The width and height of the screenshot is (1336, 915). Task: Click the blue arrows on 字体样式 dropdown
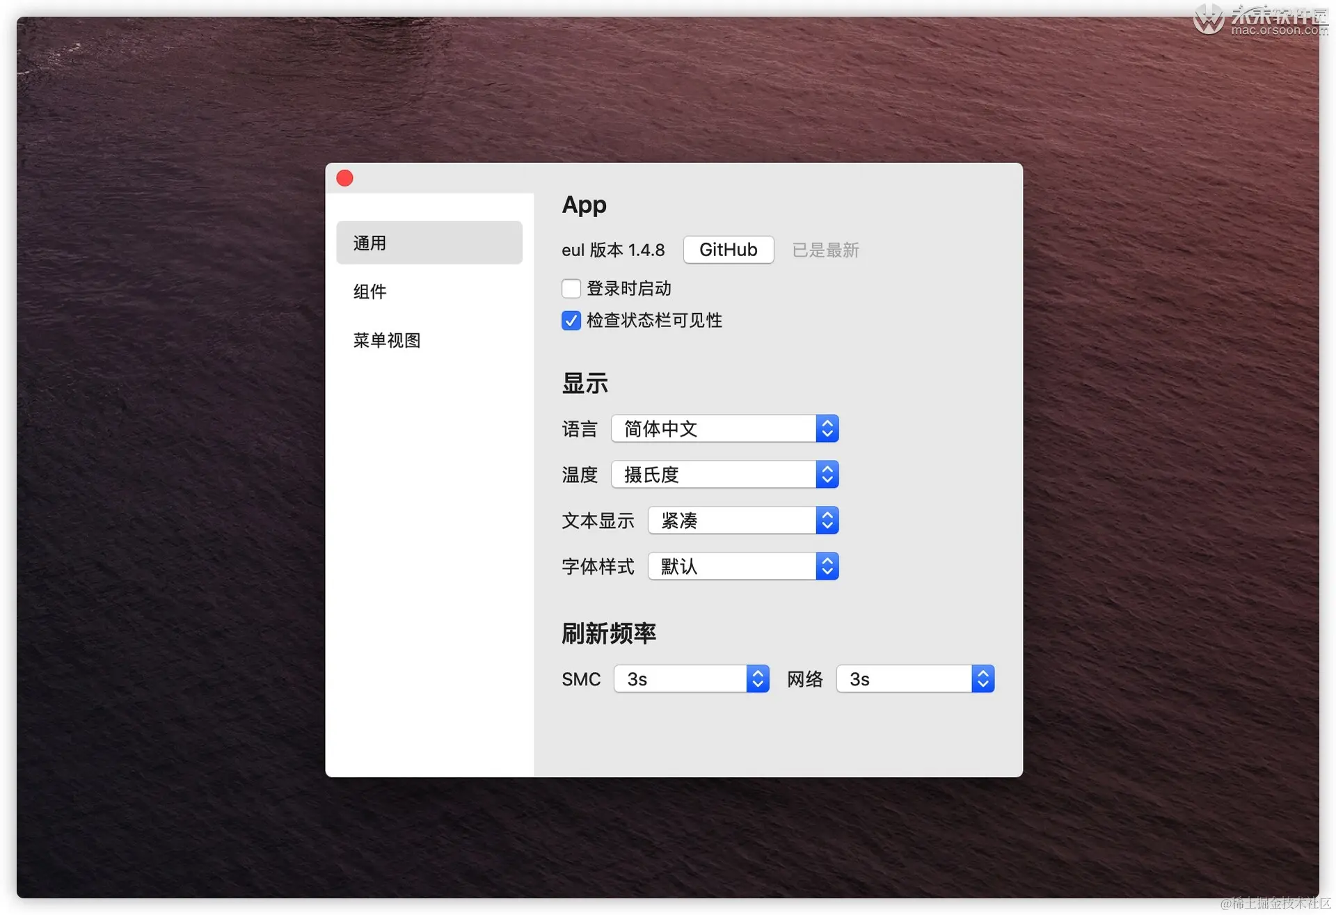point(827,566)
